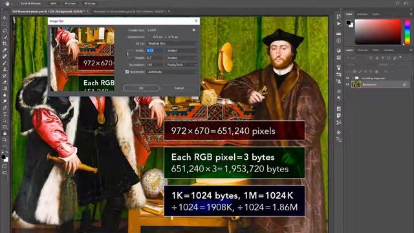Click the Width input field
The width and height of the screenshot is (414, 233).
155,50
